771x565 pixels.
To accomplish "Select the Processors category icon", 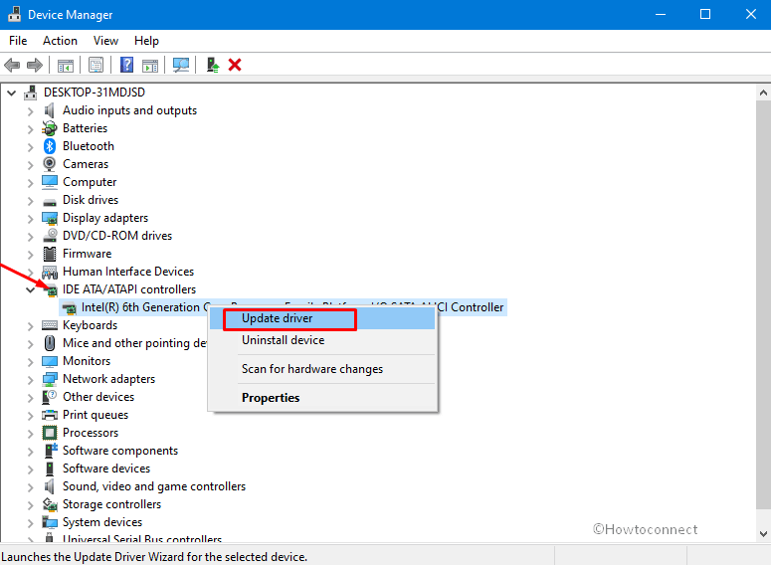I will click(x=50, y=433).
